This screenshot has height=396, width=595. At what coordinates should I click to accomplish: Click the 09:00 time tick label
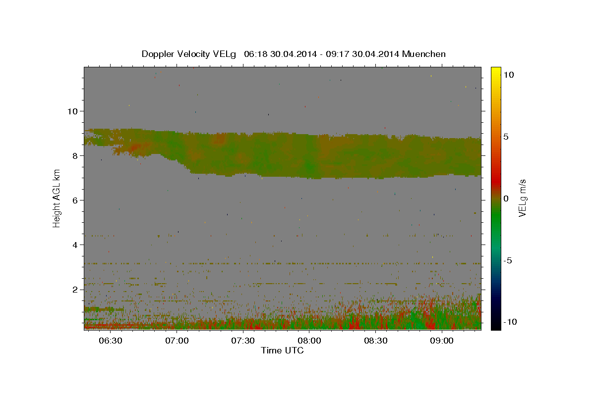[441, 341]
